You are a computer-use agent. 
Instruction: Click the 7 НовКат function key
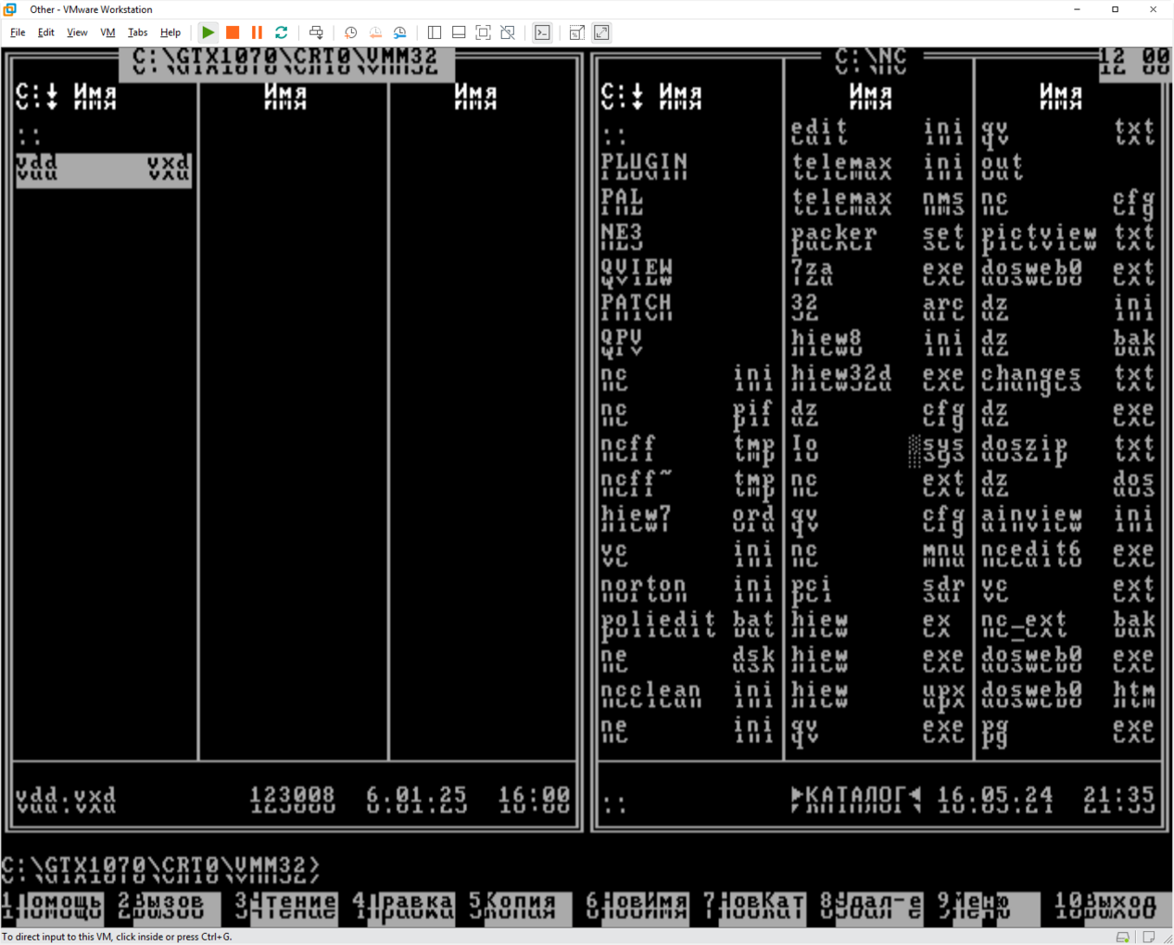tap(754, 908)
